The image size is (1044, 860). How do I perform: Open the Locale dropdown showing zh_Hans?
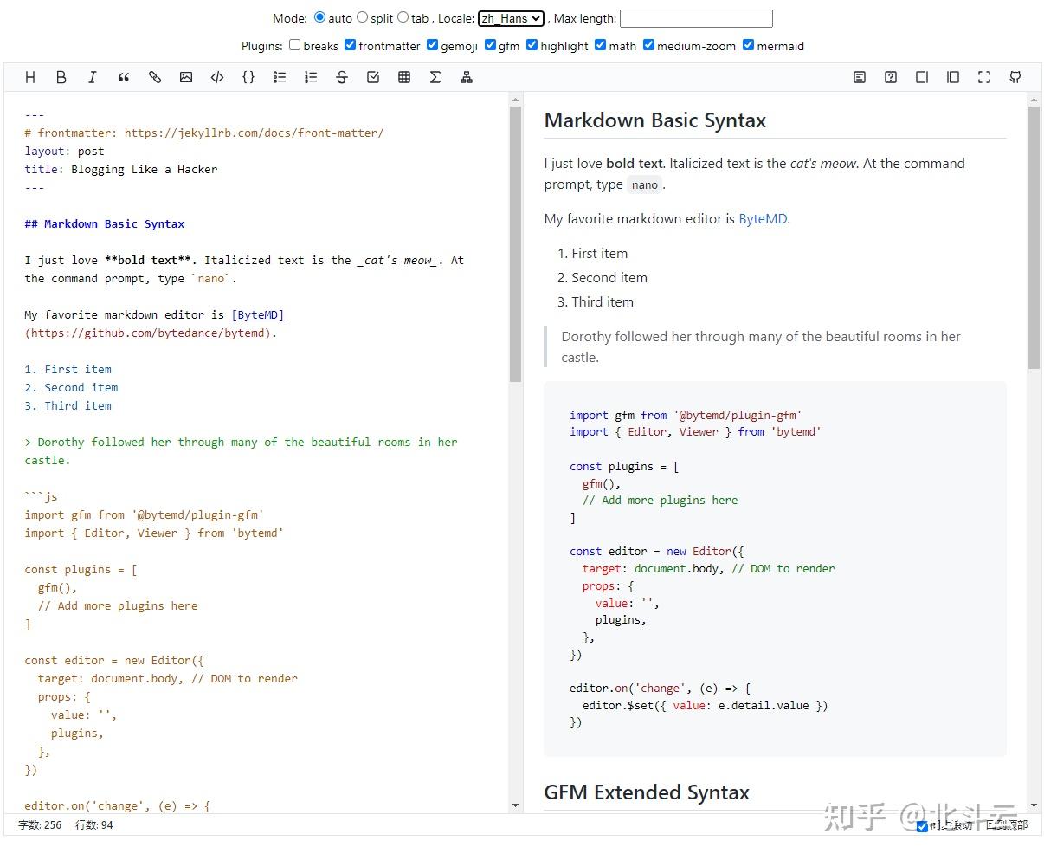(511, 17)
